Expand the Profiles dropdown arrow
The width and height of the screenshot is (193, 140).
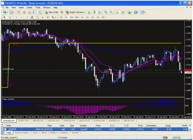[x=14, y=12]
